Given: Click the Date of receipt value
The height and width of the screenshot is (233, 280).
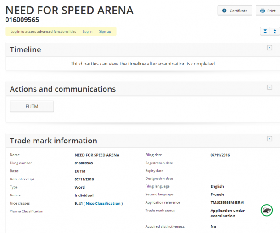Looking at the screenshot, I should click(84, 179).
